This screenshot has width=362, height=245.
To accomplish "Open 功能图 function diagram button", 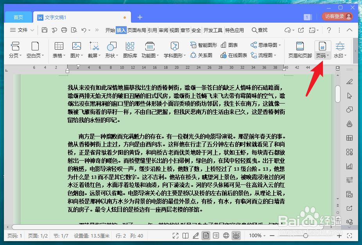I will pyautogui.click(x=150, y=50).
